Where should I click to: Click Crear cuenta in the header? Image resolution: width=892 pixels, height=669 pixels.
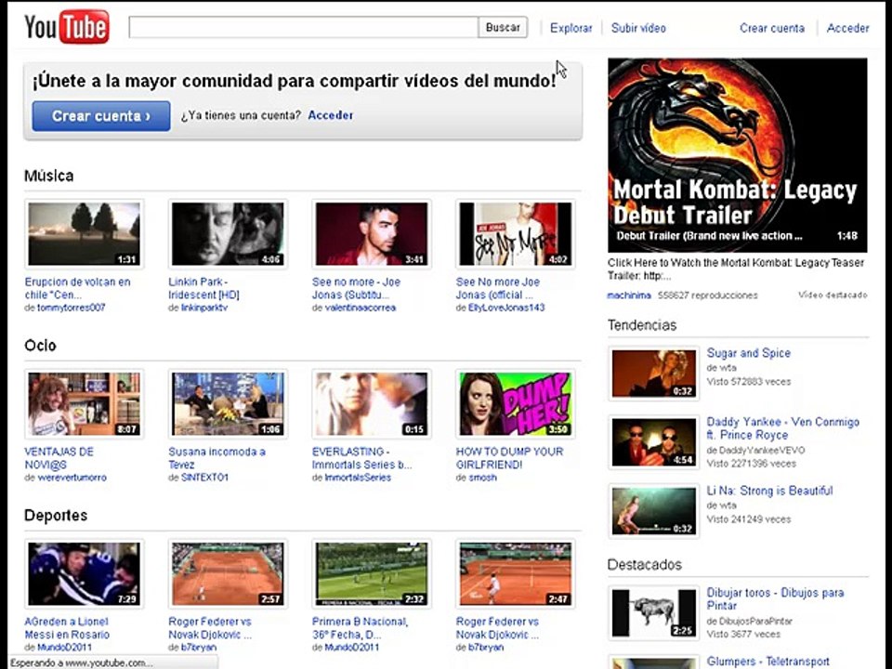[x=772, y=28]
